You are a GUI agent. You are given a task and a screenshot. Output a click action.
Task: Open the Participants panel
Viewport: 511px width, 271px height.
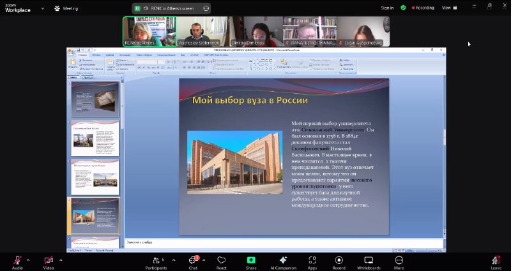(x=156, y=263)
